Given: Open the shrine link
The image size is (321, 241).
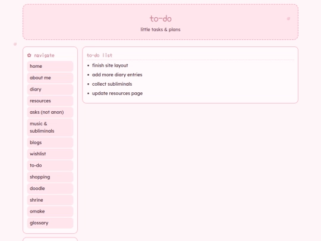Looking at the screenshot, I should 50,200.
